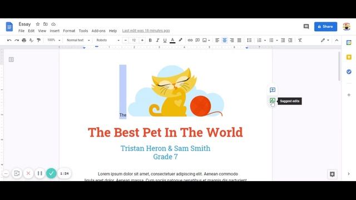This screenshot has height=200, width=356.
Task: Increase indent
Action: pos(290,40)
